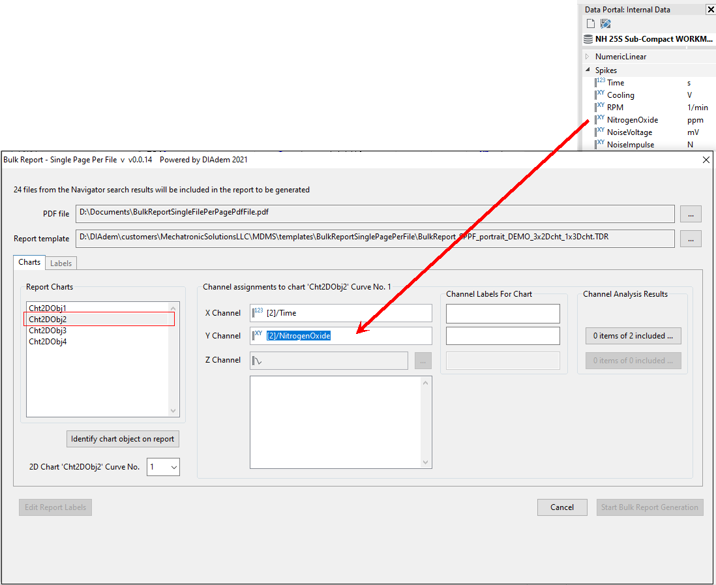Click the XY icon beside the RPM channel

pyautogui.click(x=600, y=107)
